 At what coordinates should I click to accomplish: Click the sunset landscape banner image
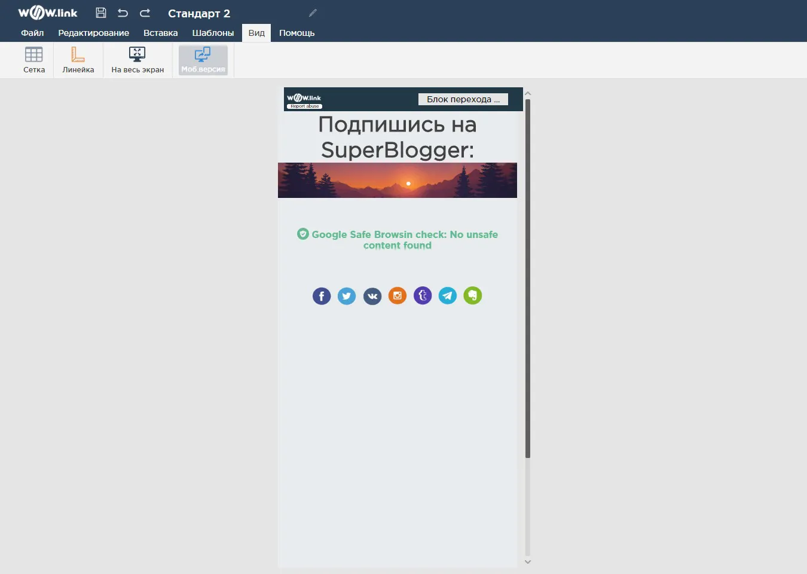tap(398, 180)
